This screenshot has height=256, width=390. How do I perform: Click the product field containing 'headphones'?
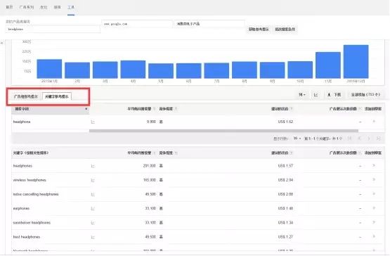point(53,29)
